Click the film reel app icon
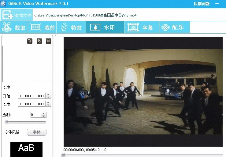Screen dimensions: 226x157 [3, 3]
